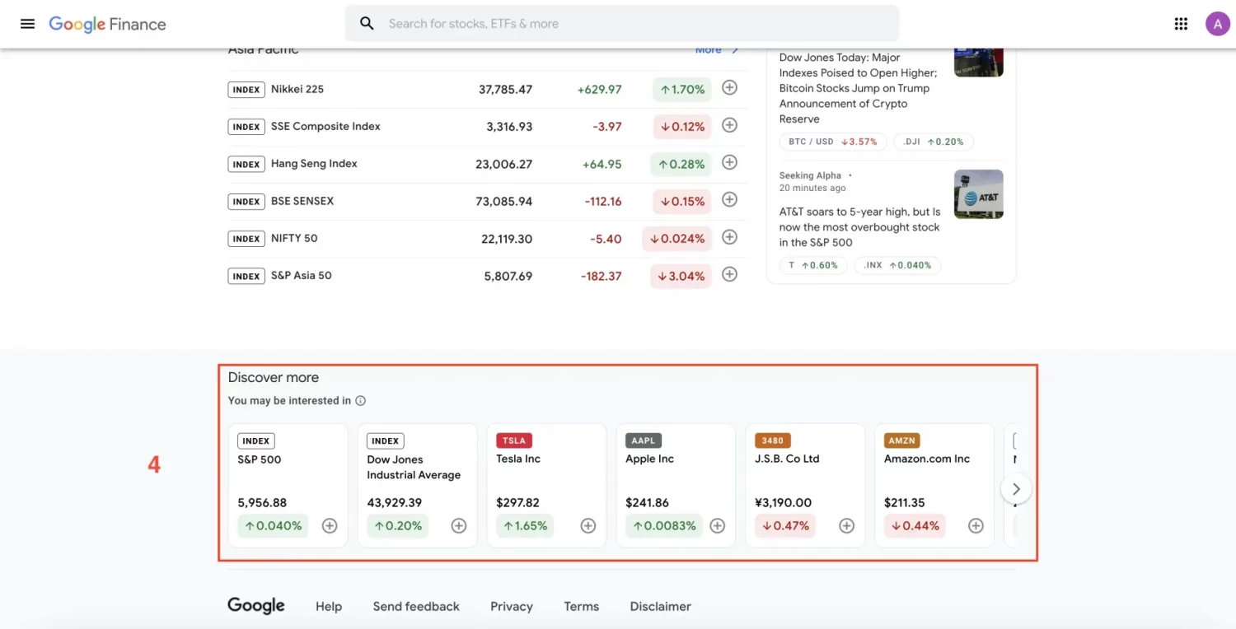Open the account avatar menu
Viewport: 1236px width, 629px height.
1218,24
